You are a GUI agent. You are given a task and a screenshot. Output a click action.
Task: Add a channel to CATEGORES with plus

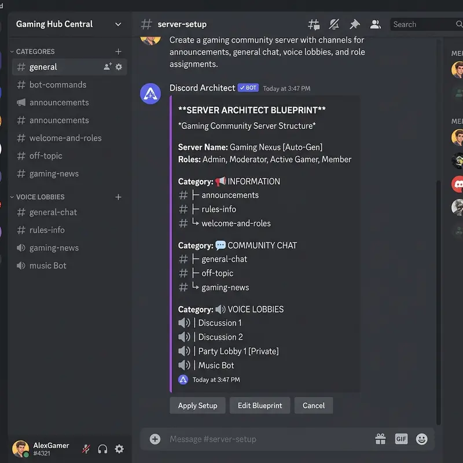(x=118, y=52)
